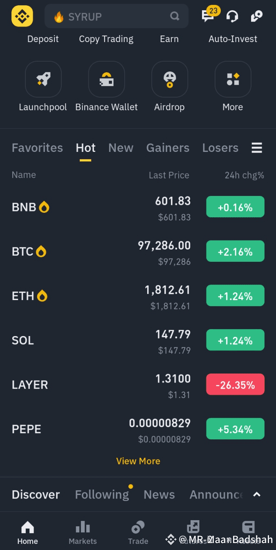Open market list hamburger menu

click(x=257, y=148)
